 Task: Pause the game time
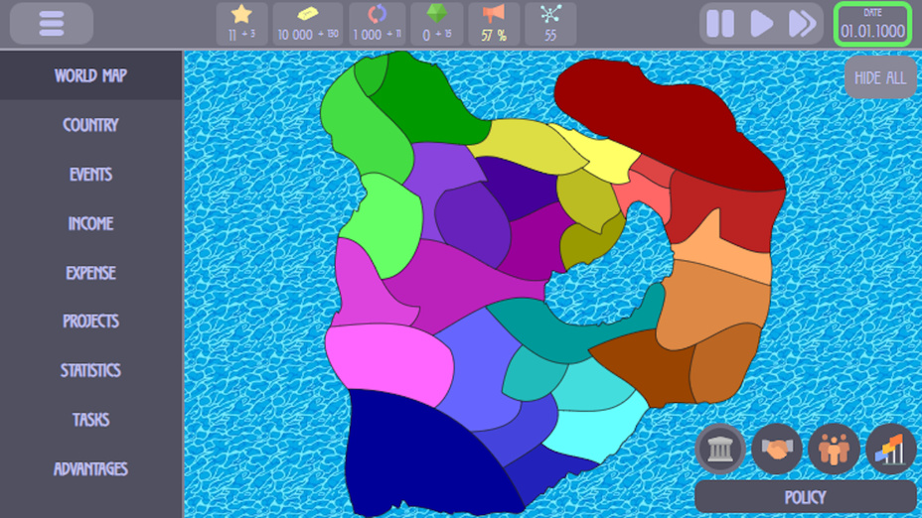(720, 24)
